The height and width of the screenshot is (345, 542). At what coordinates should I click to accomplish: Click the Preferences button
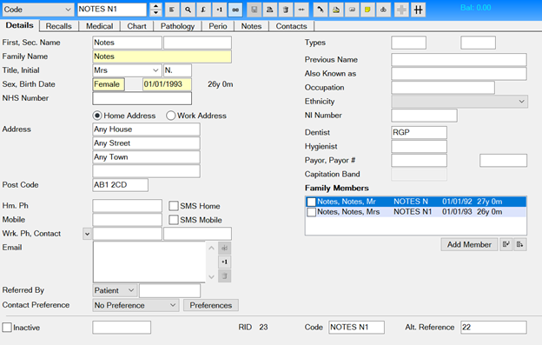coord(211,305)
